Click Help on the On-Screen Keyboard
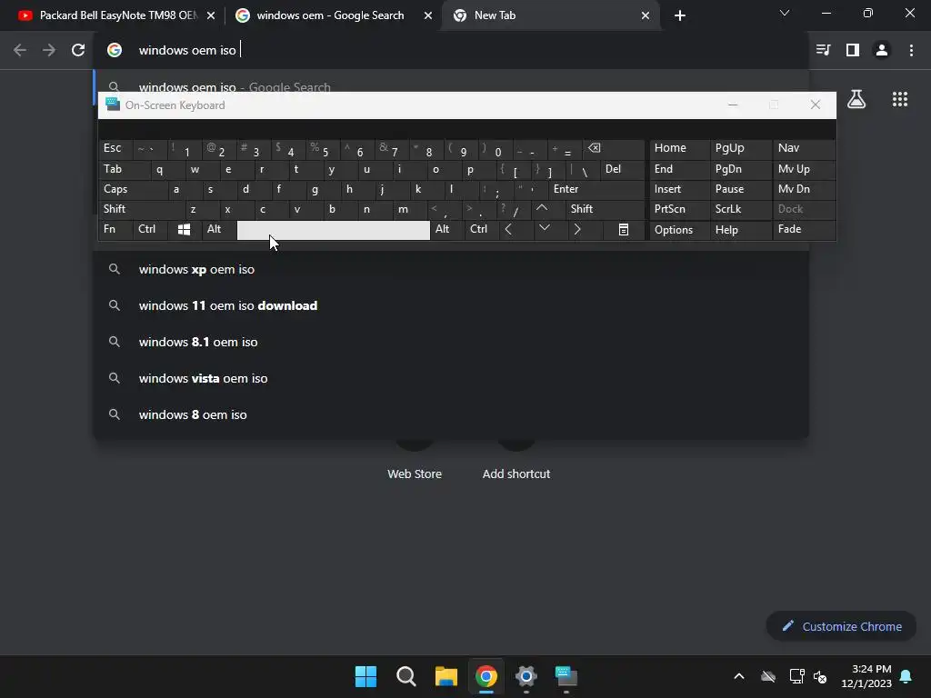This screenshot has width=931, height=698. (x=740, y=230)
